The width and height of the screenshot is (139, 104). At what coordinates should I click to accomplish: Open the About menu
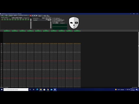tap(15, 15)
